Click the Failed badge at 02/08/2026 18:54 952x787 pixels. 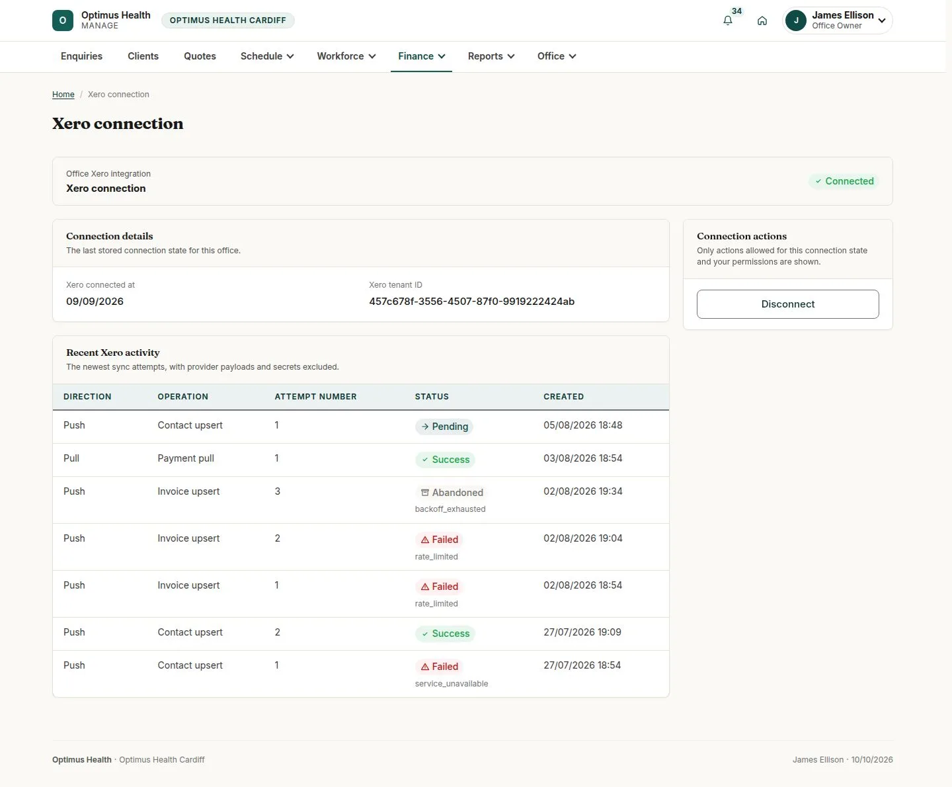tap(439, 587)
